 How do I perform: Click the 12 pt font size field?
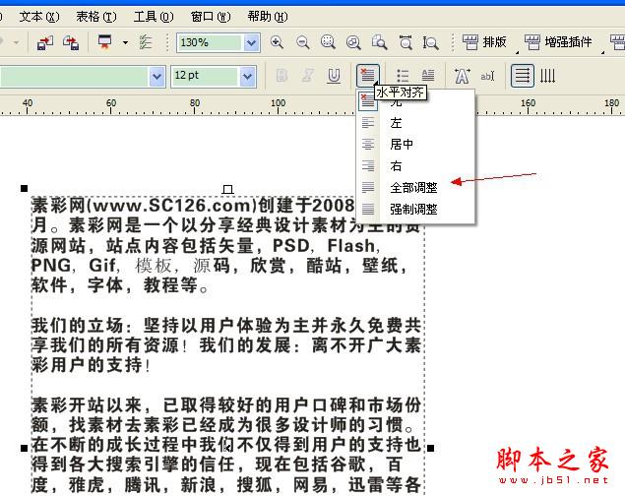[x=205, y=76]
